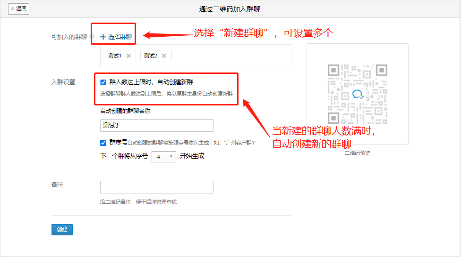Click the chat logo in the QR code center
Viewport: 461px width, 257px height.
pyautogui.click(x=358, y=95)
